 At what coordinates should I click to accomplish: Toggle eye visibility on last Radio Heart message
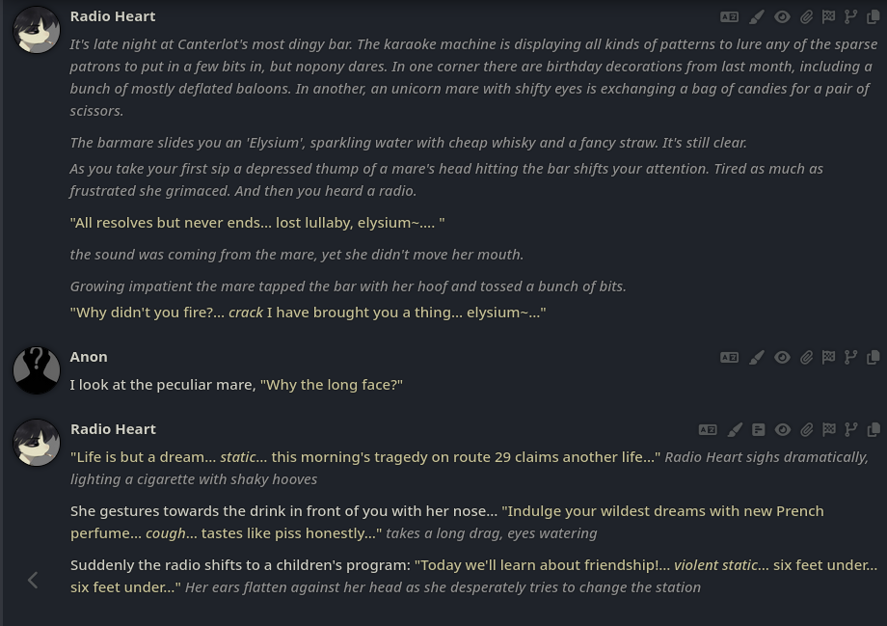782,429
